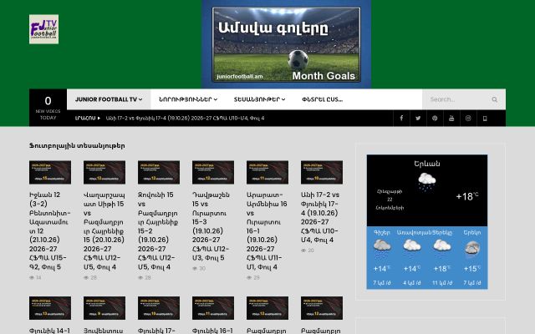Open thumbnail of Վաղարշապատ Սիթի 15 video
The width and height of the screenshot is (535, 334).
click(104, 173)
